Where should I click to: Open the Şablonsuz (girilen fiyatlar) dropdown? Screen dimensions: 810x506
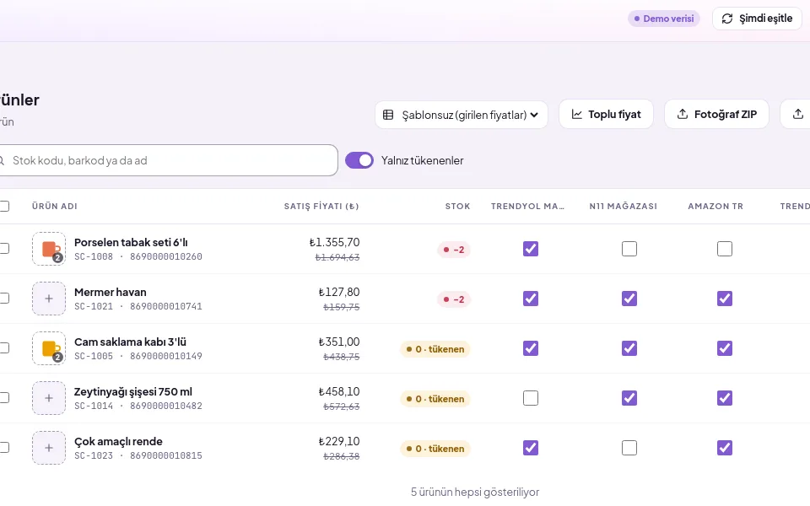point(462,115)
